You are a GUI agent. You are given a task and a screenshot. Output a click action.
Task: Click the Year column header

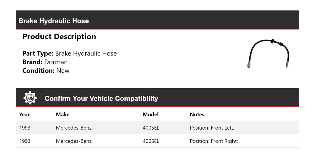tap(24, 115)
